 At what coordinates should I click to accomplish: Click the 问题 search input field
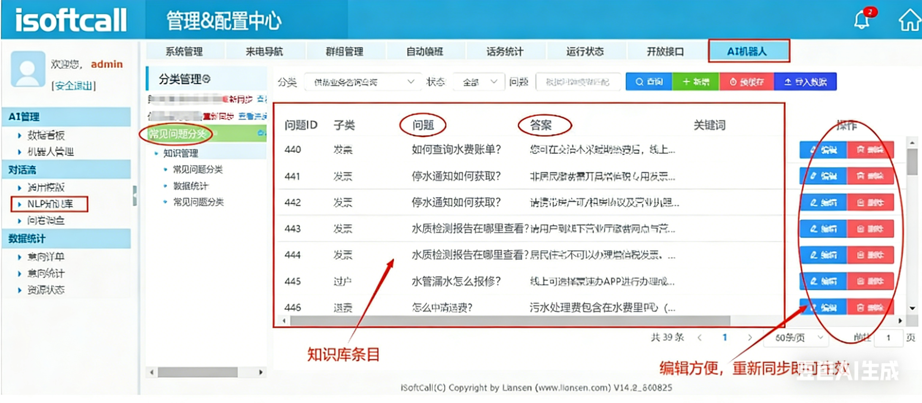[577, 82]
